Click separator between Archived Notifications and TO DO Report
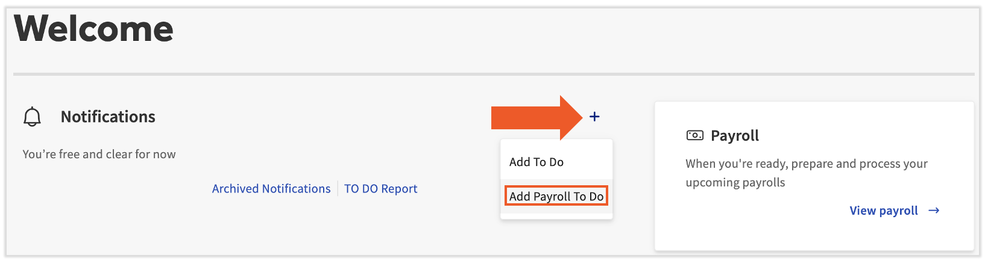The image size is (985, 261). point(338,189)
